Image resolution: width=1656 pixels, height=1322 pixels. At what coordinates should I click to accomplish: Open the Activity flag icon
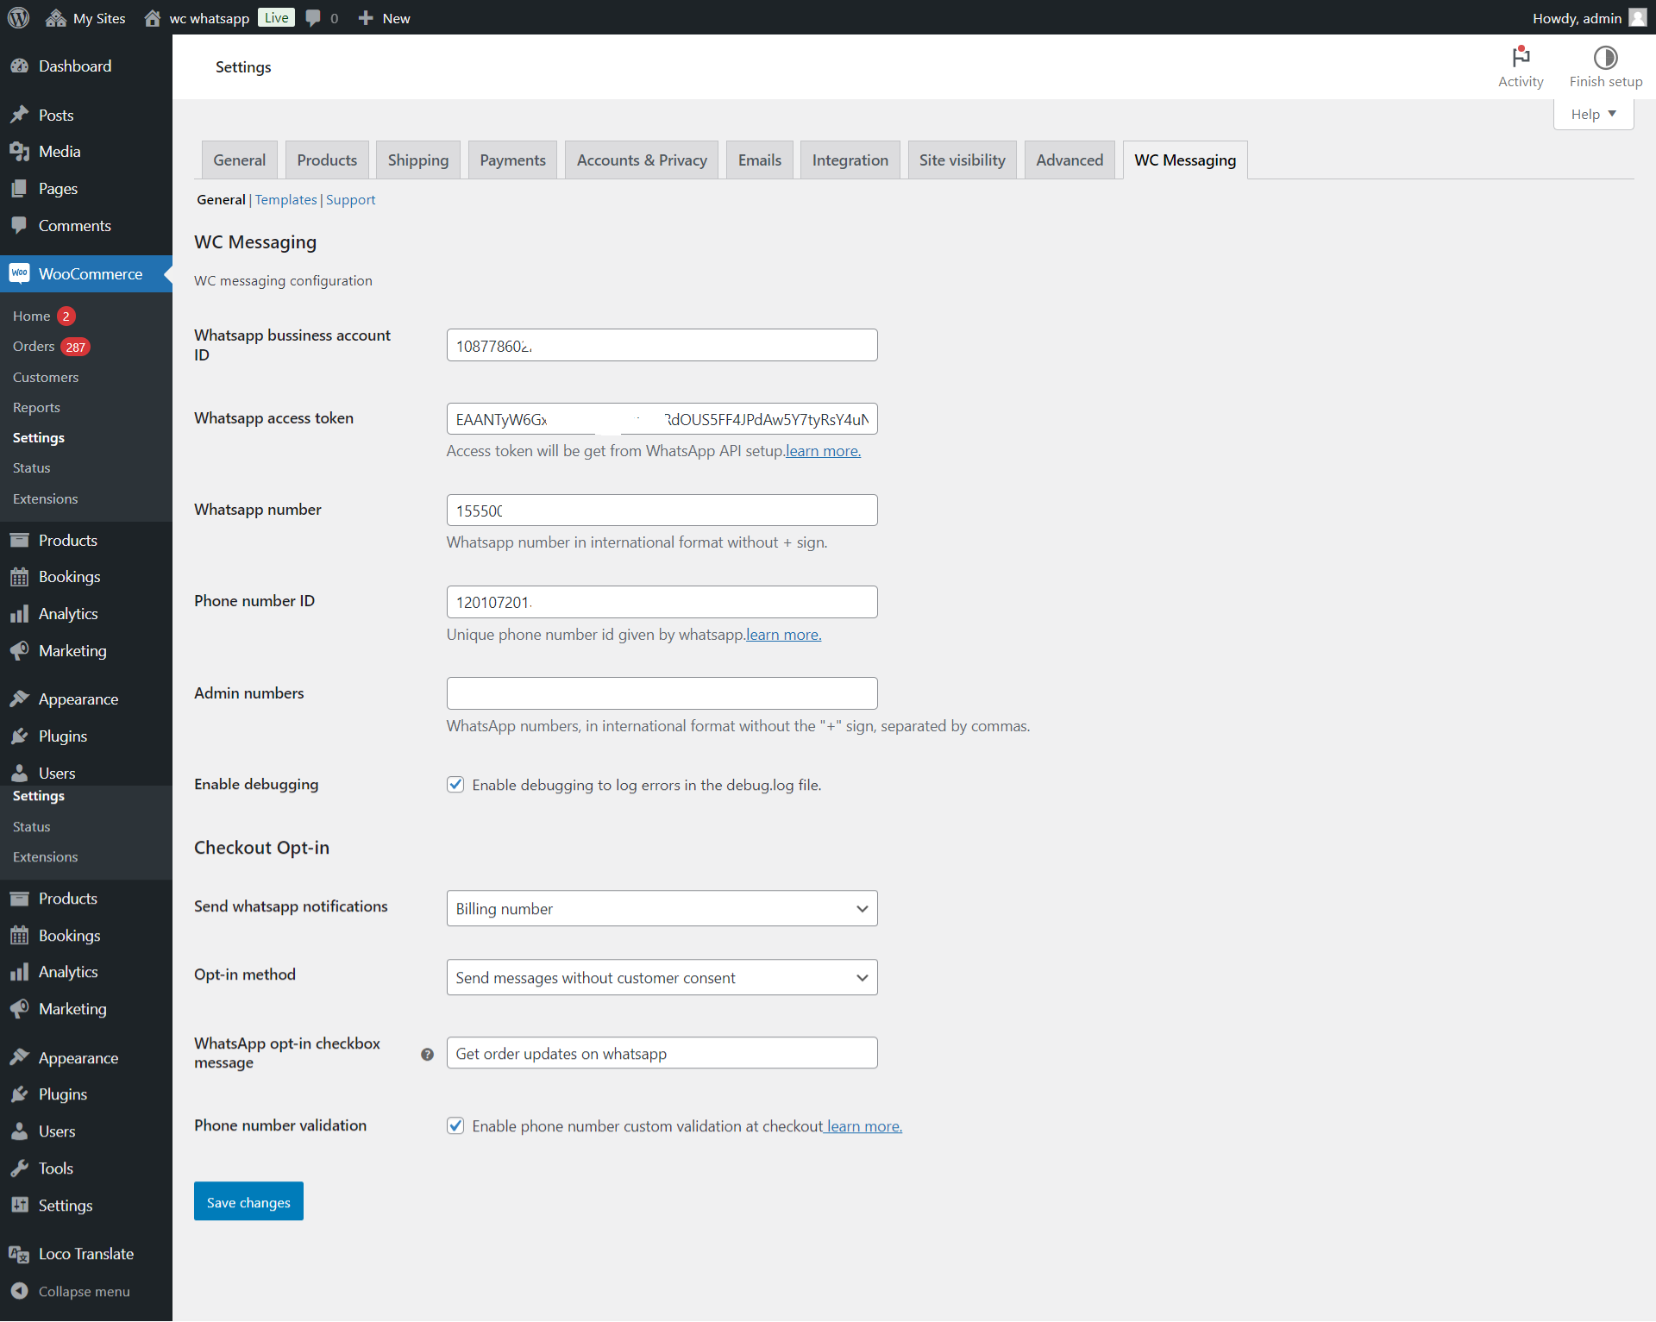[1521, 57]
